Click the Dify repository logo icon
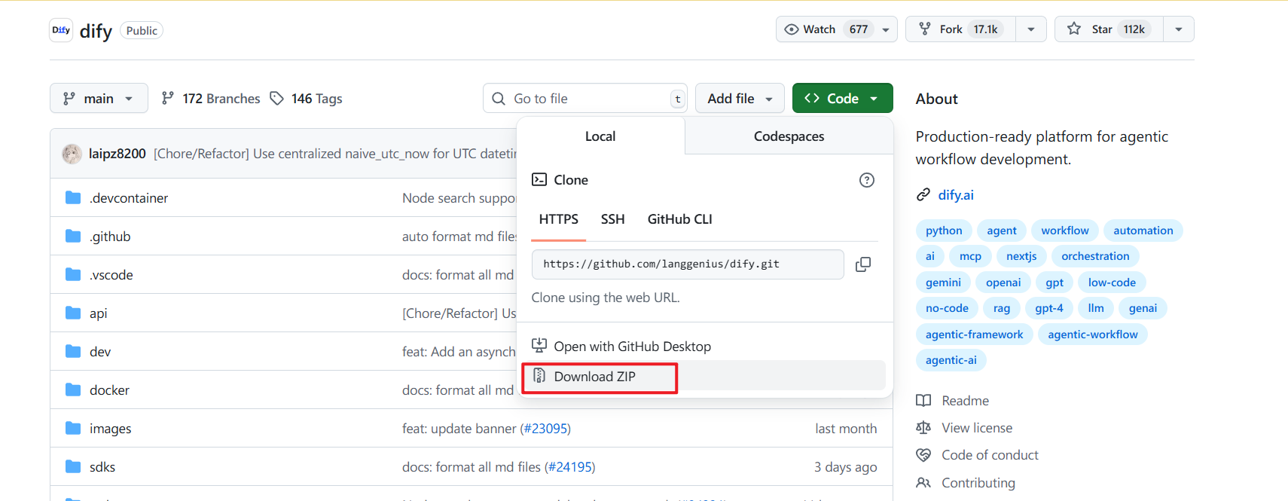The image size is (1288, 501). coord(61,30)
